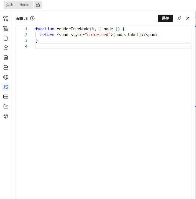Open the VAR state management panel

(6, 97)
